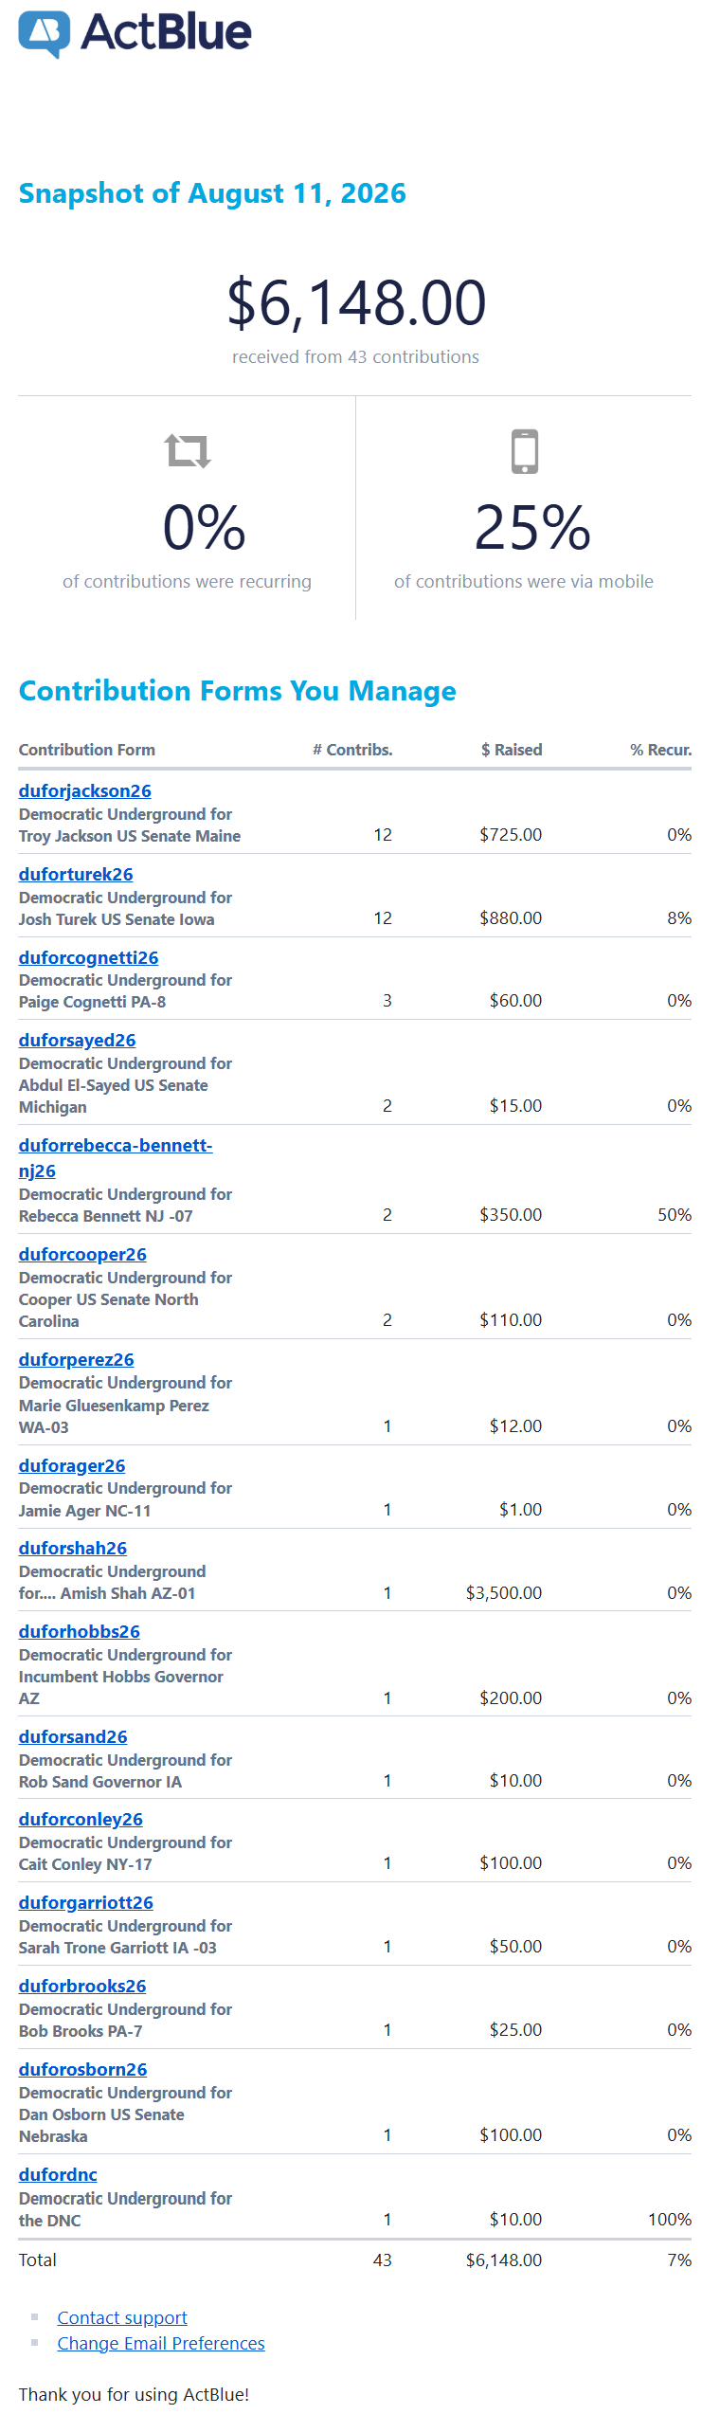Screen dimensions: 702x2414
Task: Open the duforgarriott26 form link
Action: 86,1902
